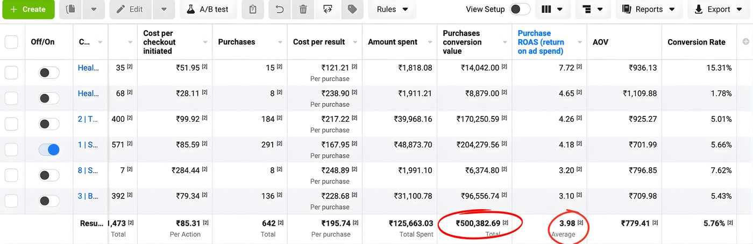Open the Breakdown rows dropdown
The width and height of the screenshot is (753, 244).
click(x=593, y=9)
